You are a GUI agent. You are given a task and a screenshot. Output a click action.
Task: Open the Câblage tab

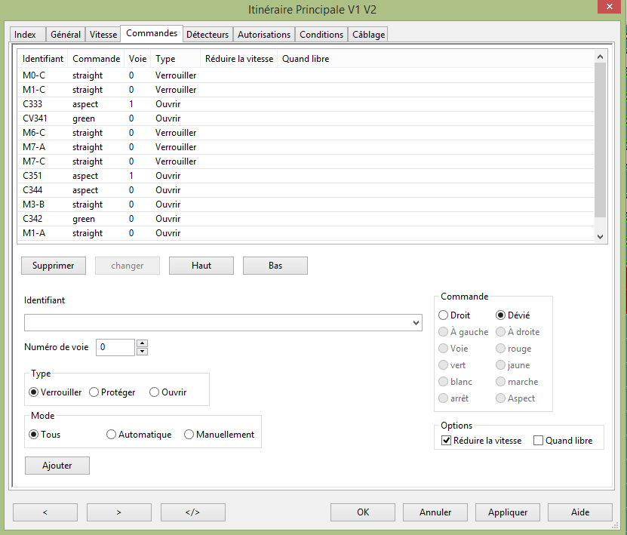coord(368,35)
